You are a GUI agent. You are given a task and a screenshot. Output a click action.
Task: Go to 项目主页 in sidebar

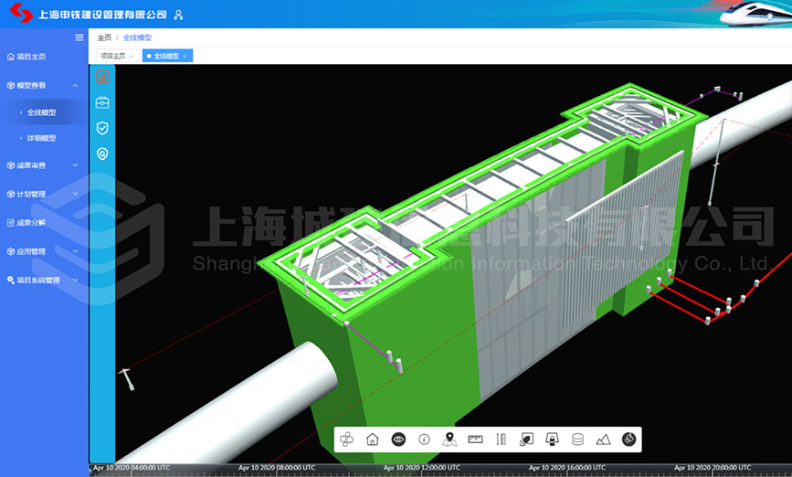(x=31, y=57)
